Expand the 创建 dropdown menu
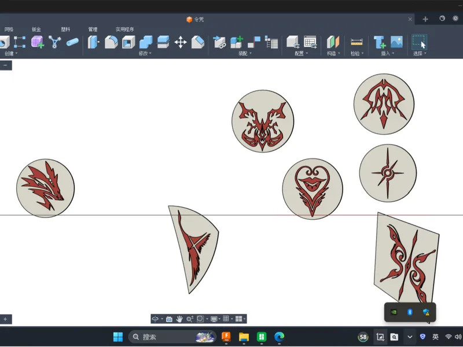 click(11, 53)
